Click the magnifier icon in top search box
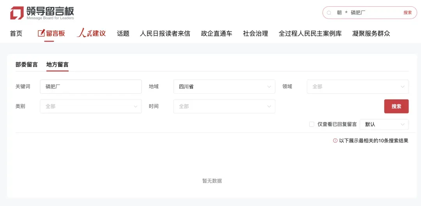This screenshot has height=206, width=421. tap(329, 13)
